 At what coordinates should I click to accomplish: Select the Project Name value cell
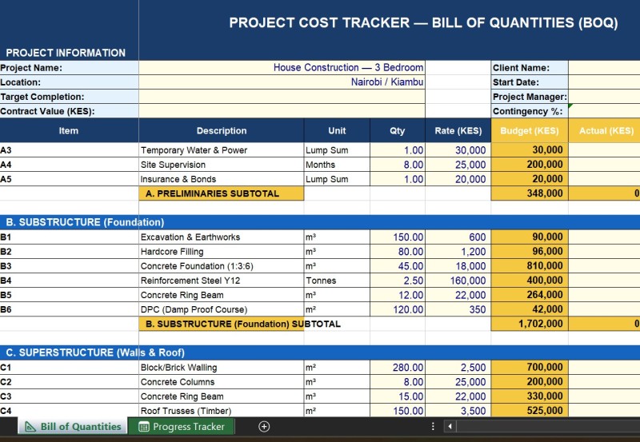pyautogui.click(x=282, y=68)
